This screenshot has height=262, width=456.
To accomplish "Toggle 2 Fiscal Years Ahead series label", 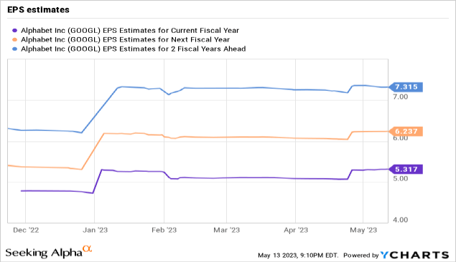I will tap(133, 49).
